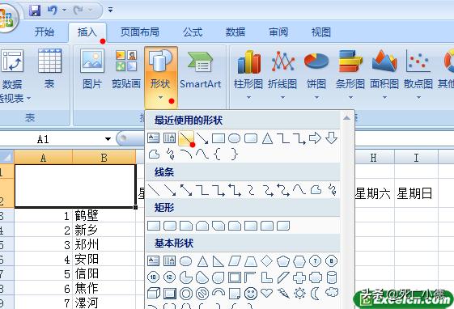The width and height of the screenshot is (454, 309).
Task: Select the cross shape in 基本形状
Action: [299, 277]
